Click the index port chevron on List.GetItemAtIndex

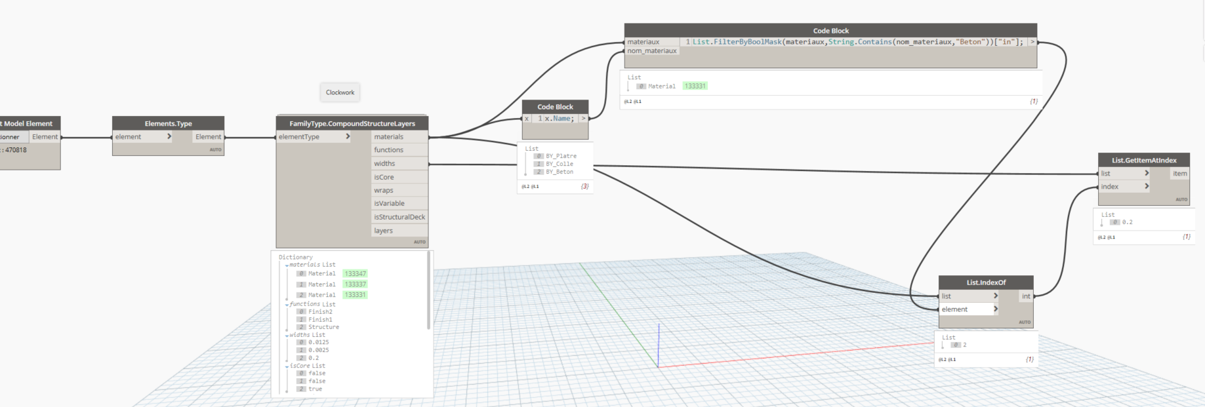1147,187
